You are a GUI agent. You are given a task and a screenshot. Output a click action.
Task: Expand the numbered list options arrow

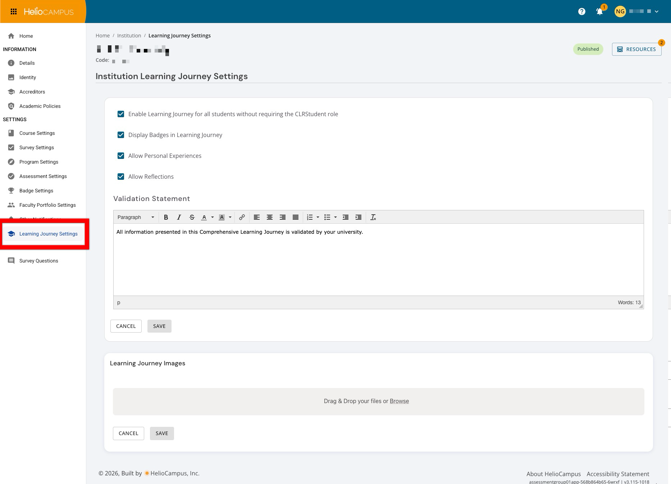click(318, 217)
